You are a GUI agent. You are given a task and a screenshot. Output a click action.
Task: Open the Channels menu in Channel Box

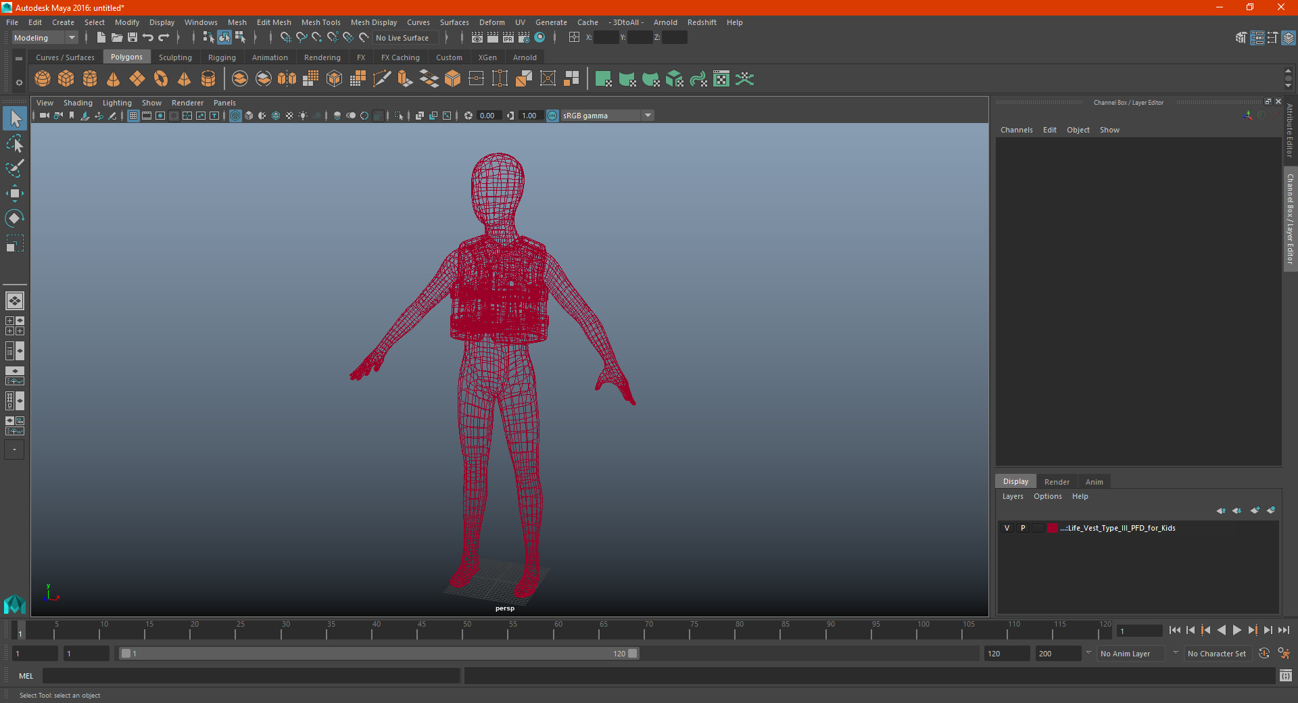1016,130
